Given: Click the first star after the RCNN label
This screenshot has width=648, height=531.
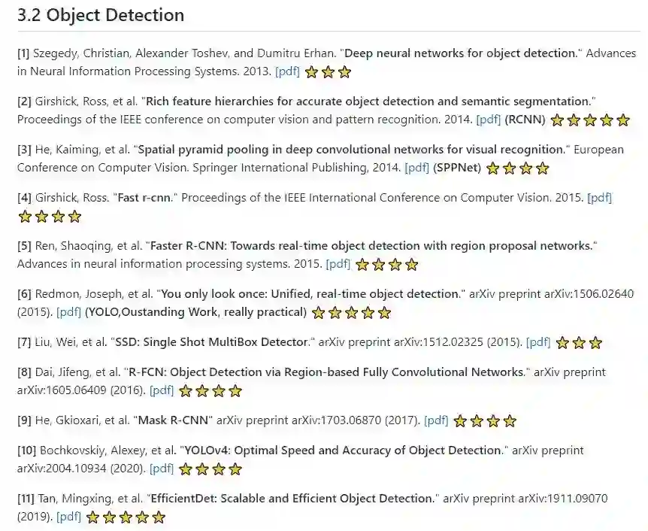Looking at the screenshot, I should point(557,120).
